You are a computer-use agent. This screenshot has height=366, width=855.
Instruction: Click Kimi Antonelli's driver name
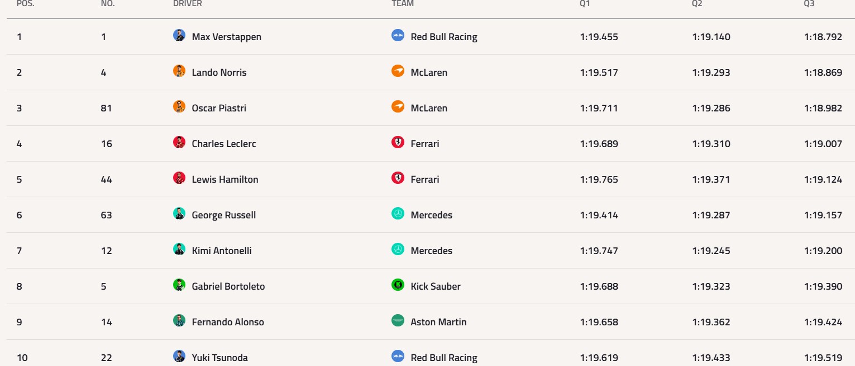222,251
